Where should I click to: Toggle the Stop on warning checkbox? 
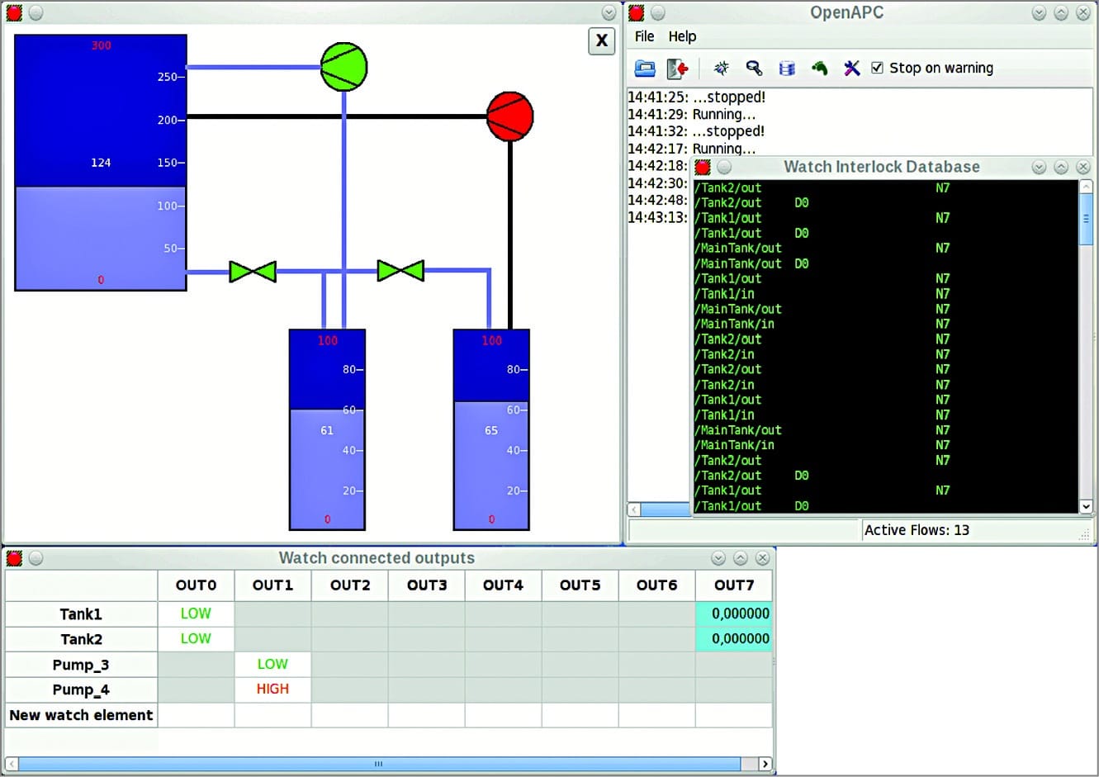(878, 68)
